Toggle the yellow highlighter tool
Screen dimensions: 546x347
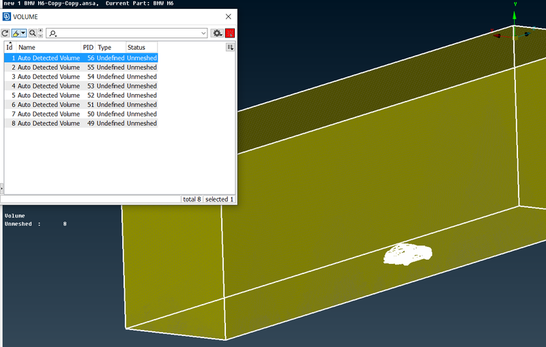click(16, 33)
